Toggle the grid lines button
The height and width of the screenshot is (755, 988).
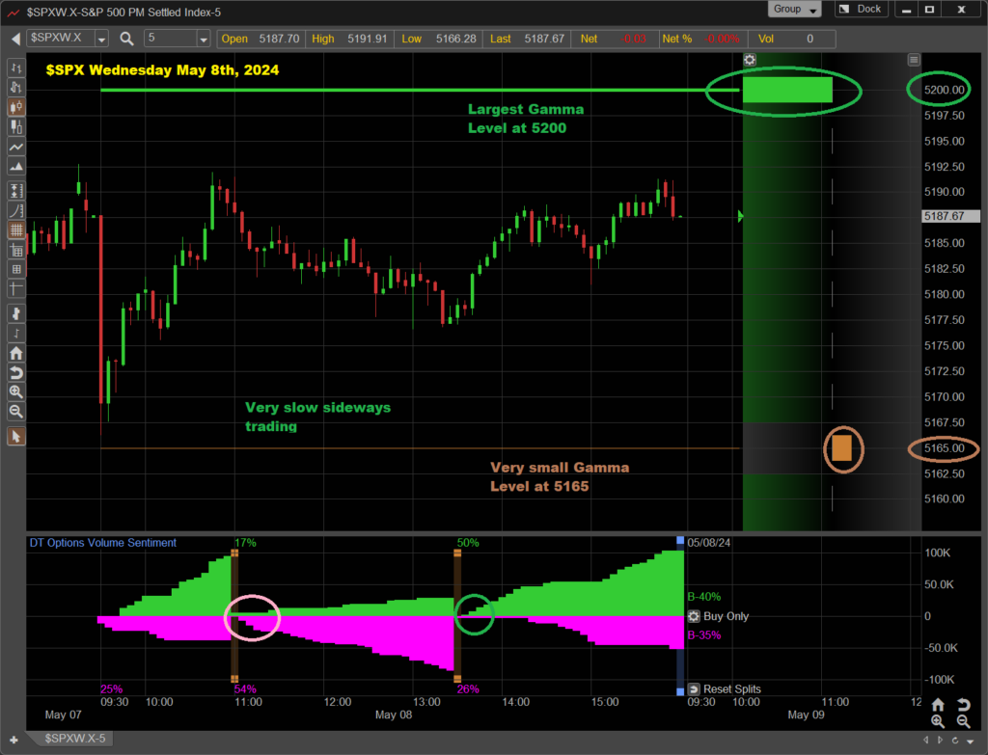pos(15,230)
